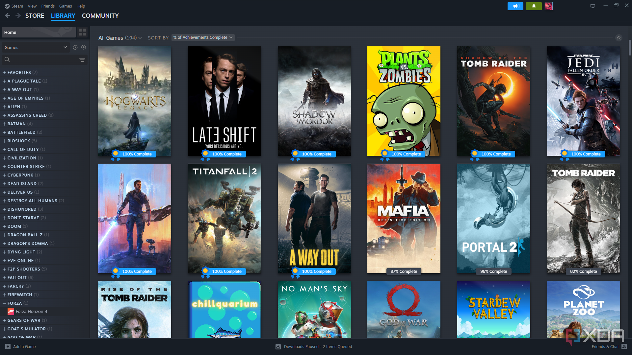Toggle grid view next to Home
632x355 pixels.
(x=82, y=32)
